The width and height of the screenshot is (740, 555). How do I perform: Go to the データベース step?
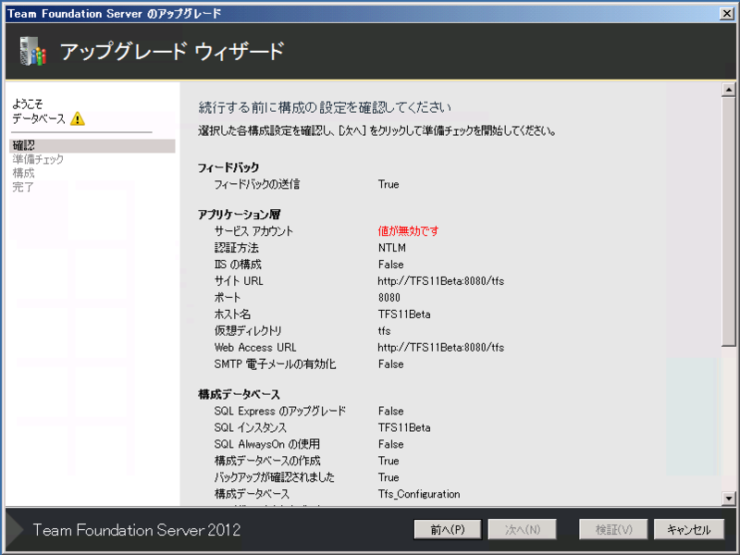(39, 118)
